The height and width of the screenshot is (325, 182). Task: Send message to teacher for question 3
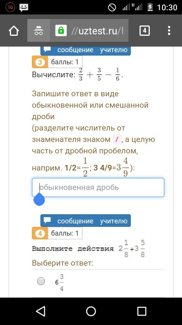pyautogui.click(x=86, y=50)
